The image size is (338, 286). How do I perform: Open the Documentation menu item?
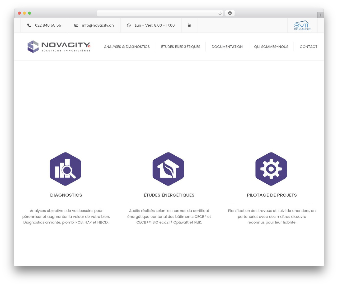coord(227,47)
